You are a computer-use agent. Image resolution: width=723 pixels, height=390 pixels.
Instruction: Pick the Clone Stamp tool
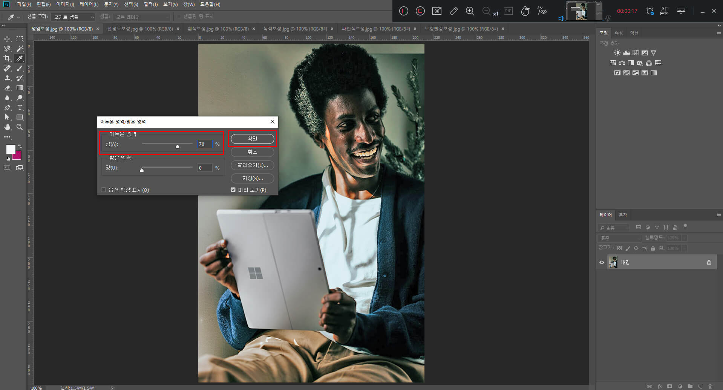[7, 78]
